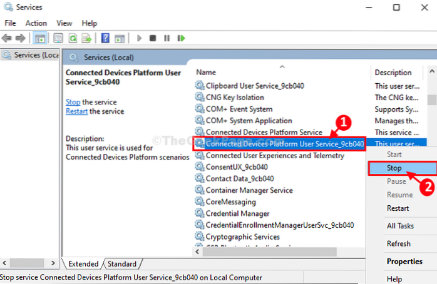Open Help via blue question mark icon
Image resolution: width=437 pixels, height=284 pixels.
[105, 38]
